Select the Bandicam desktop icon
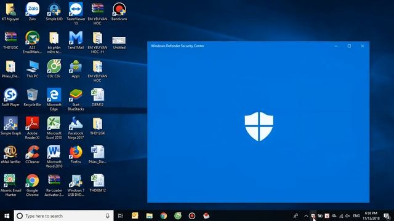The image size is (394, 221). [119, 11]
